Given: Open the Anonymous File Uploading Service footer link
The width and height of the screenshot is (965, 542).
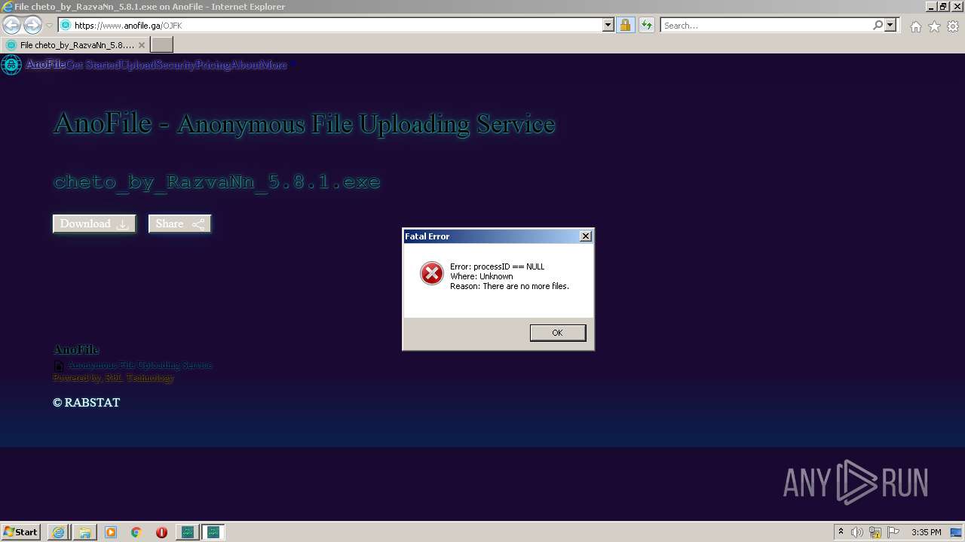Looking at the screenshot, I should (140, 365).
